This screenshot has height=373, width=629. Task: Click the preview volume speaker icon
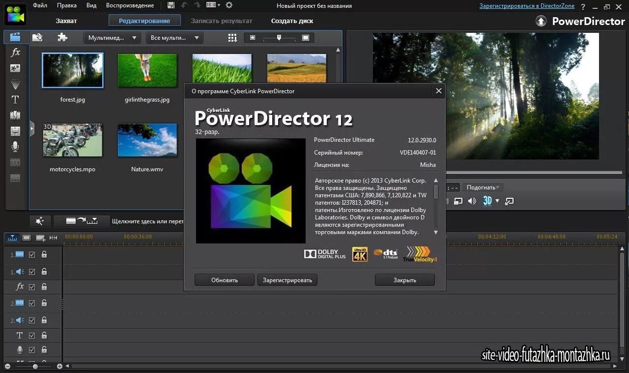[x=472, y=201]
